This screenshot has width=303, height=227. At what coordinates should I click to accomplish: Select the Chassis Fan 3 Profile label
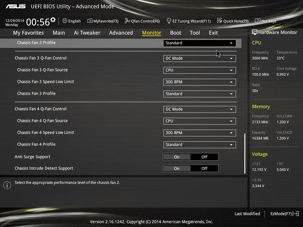[36, 93]
